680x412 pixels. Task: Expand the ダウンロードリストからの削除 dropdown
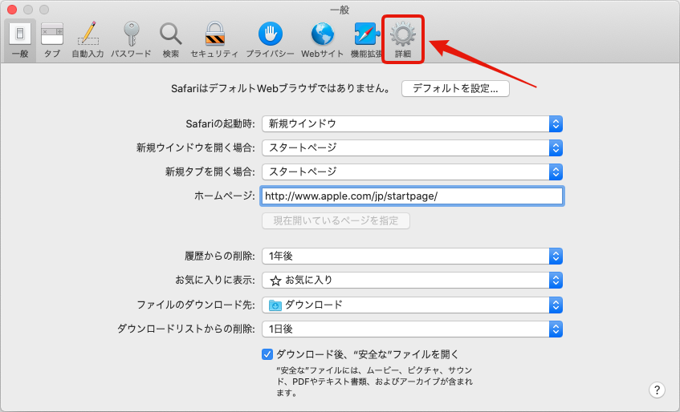pos(412,329)
